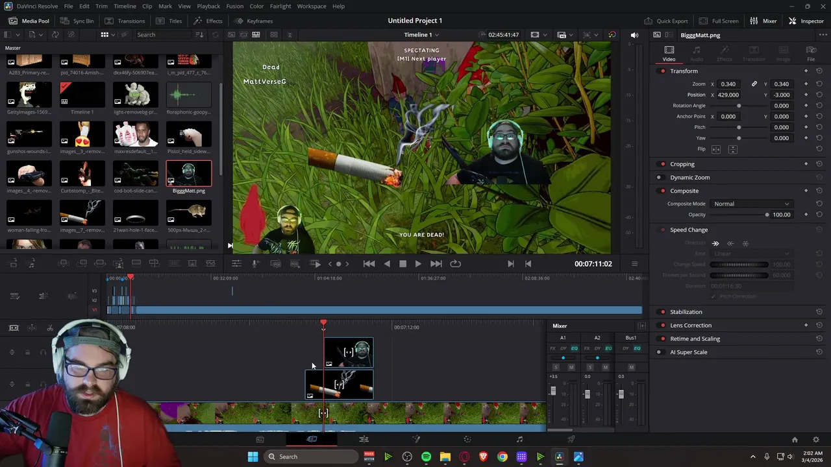Reset the Zoom parameter in Inspector
831x467 pixels.
[819, 84]
